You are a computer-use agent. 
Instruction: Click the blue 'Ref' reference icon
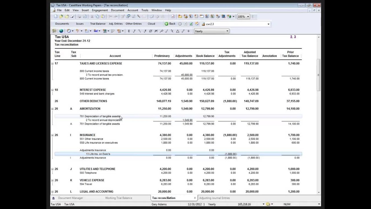point(95,31)
